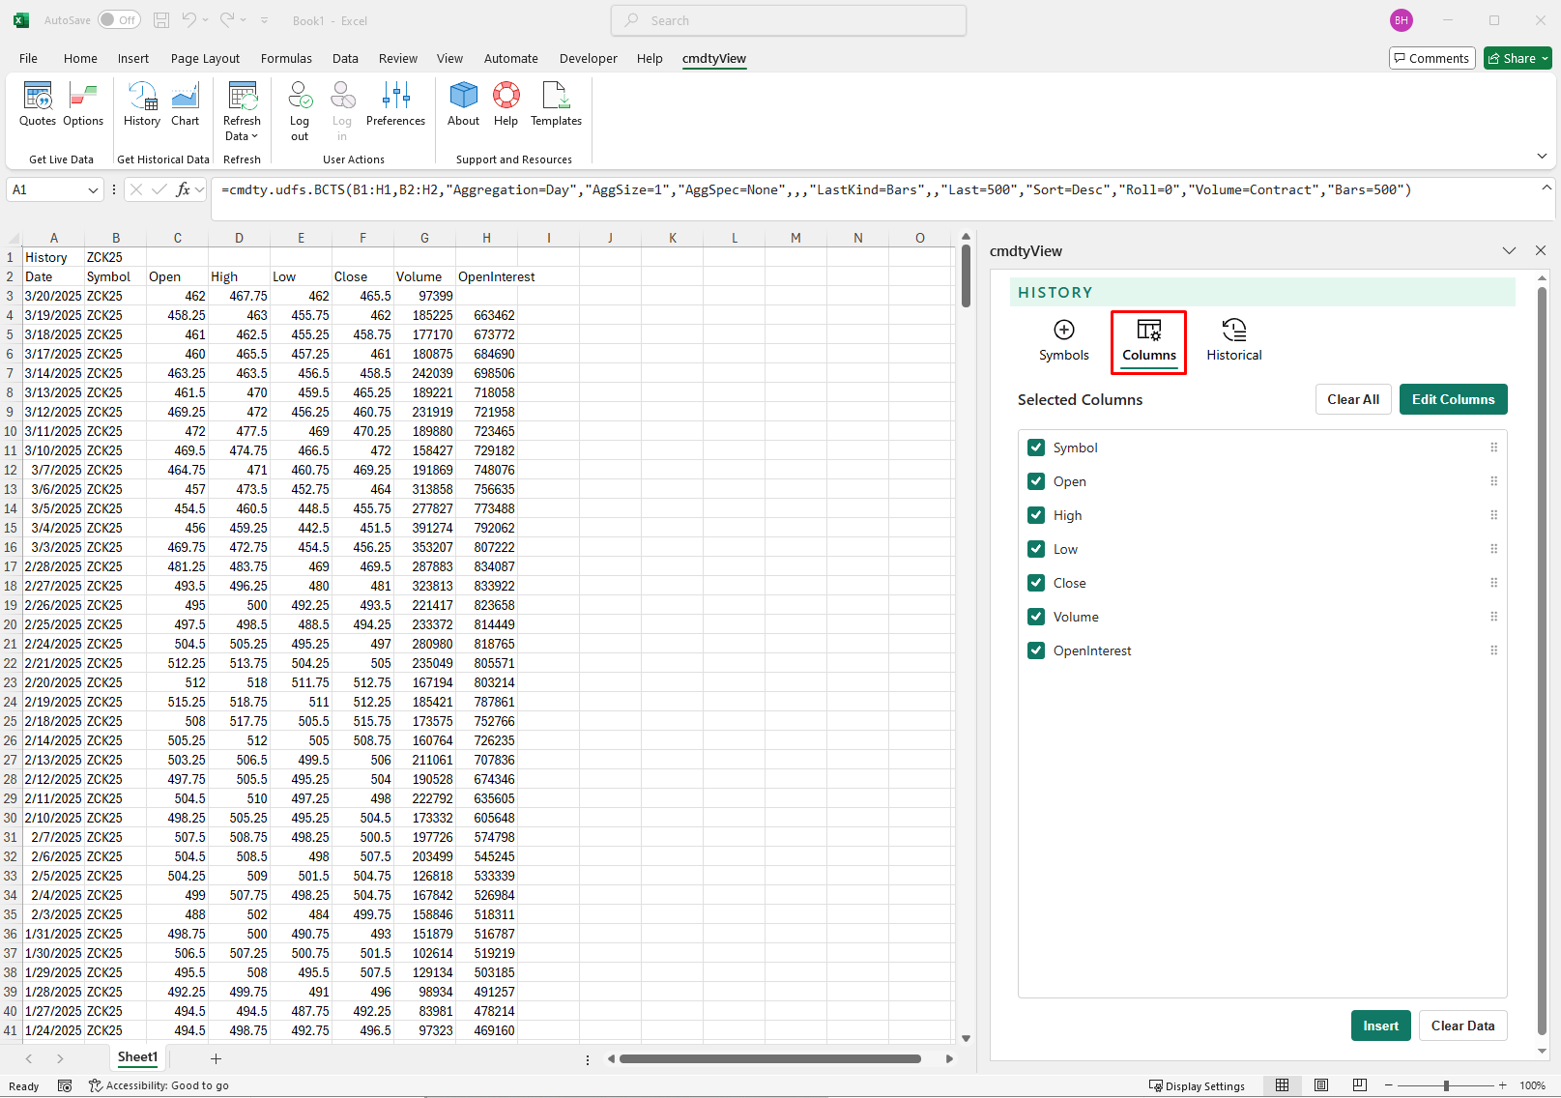Open the user account avatar BH
The image size is (1561, 1098).
pyautogui.click(x=1401, y=20)
